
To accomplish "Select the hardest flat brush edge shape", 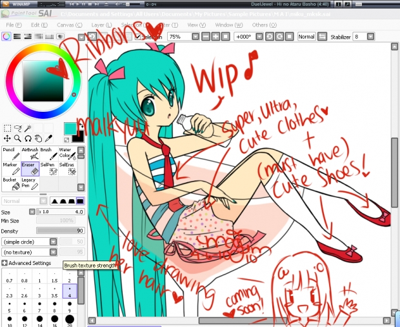I will [80, 201].
